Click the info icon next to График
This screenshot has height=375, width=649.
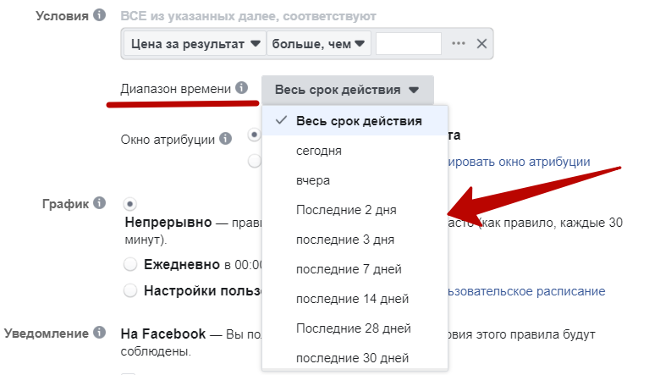click(99, 203)
